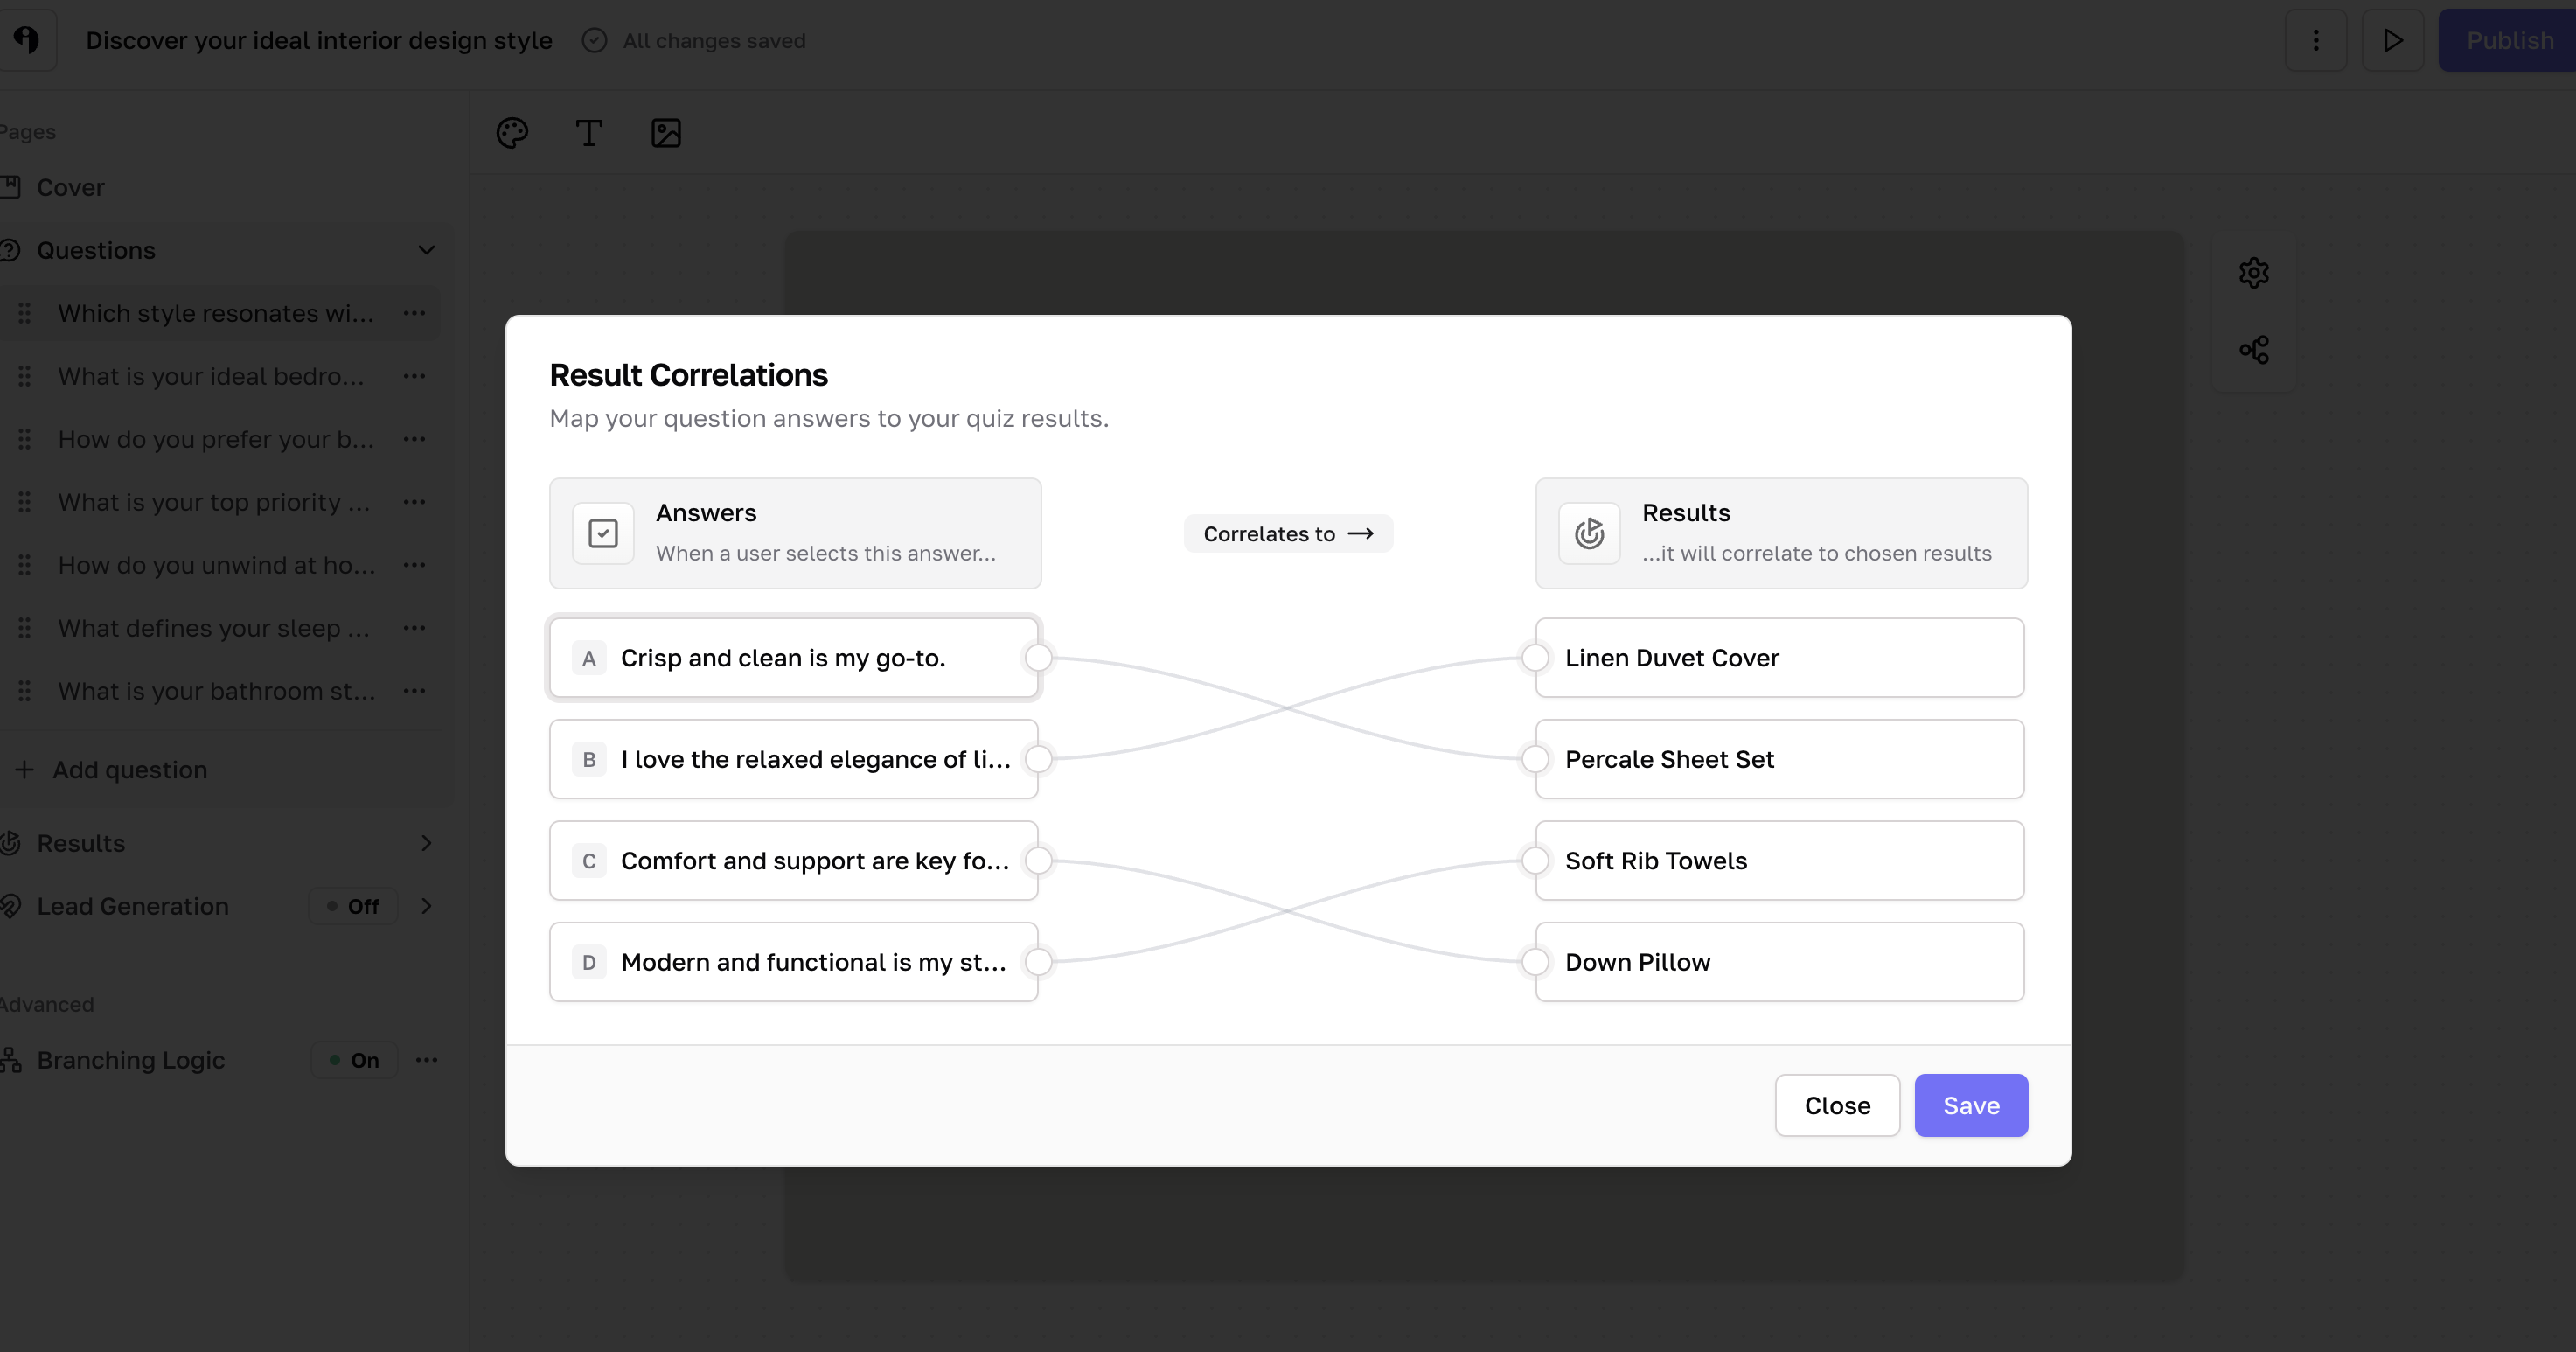Toggle Branching Logic On switch
Viewport: 2576px width, 1352px height.
354,1060
